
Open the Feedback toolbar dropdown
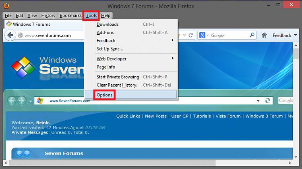[285, 35]
